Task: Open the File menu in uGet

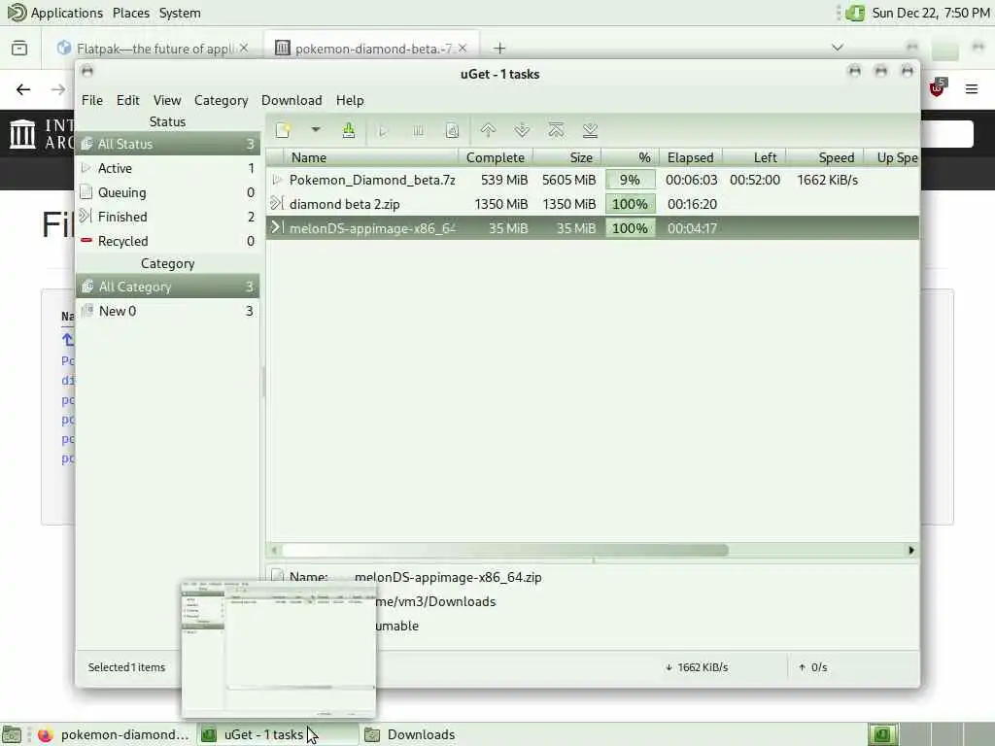Action: point(92,100)
